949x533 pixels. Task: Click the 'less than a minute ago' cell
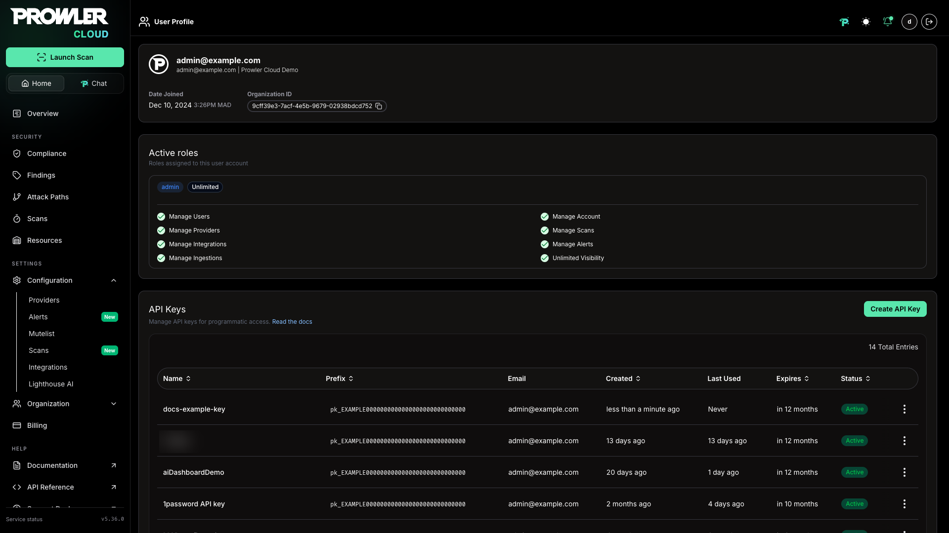[x=643, y=409]
